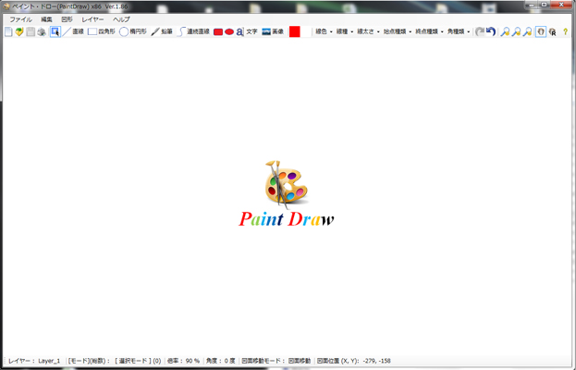Open help via yellow question mark
The height and width of the screenshot is (370, 576).
565,32
